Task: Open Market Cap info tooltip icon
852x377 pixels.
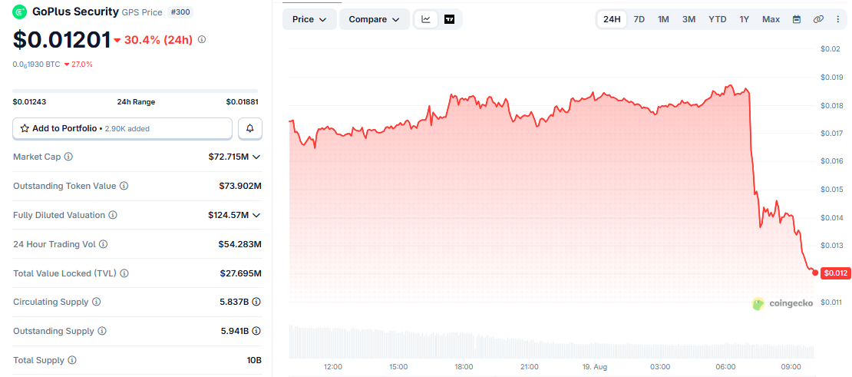Action: [68, 157]
